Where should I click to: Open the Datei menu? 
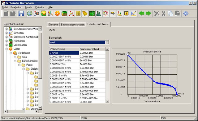point(5,7)
